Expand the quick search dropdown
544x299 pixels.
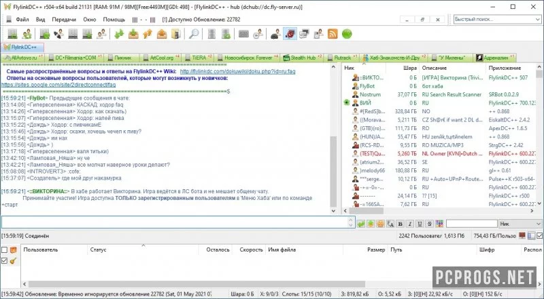(538, 20)
